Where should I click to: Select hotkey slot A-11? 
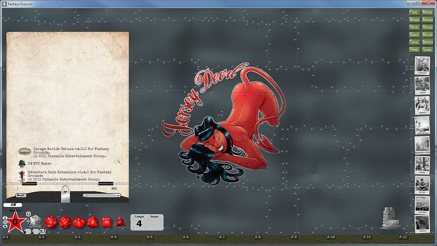point(367,237)
